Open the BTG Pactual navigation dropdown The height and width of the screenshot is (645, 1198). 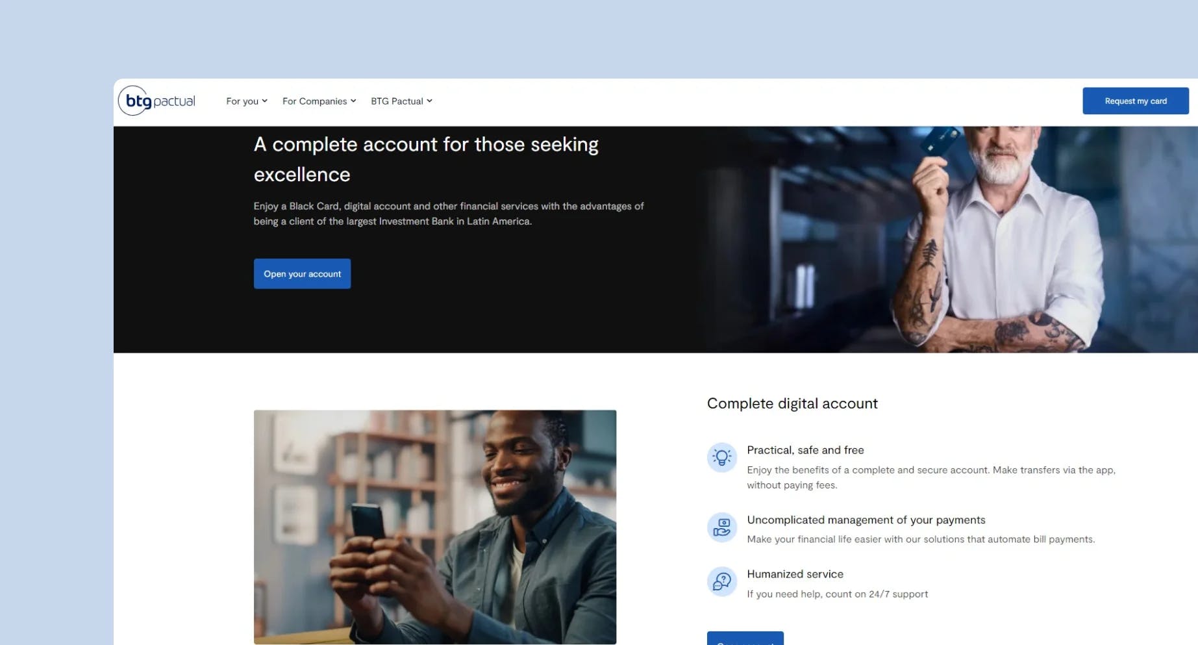coord(401,101)
